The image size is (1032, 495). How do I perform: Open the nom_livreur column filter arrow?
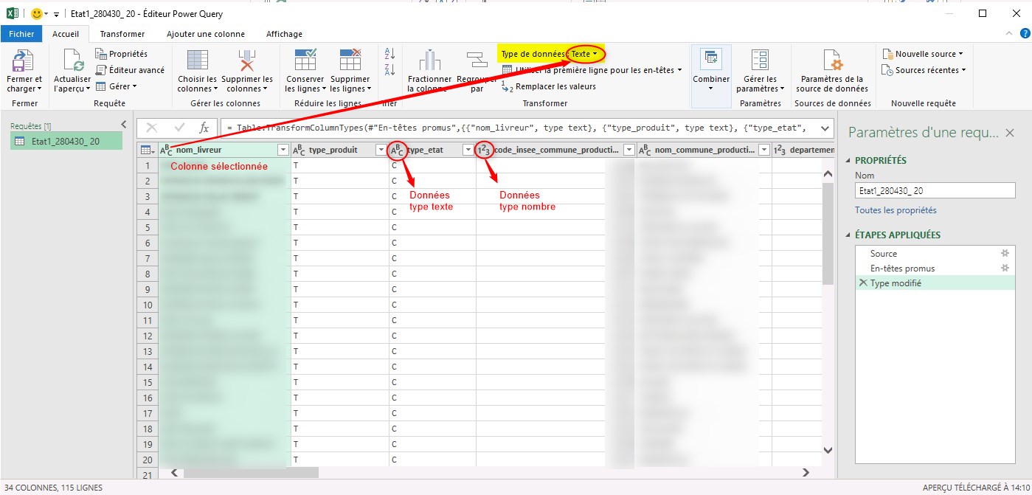click(283, 150)
